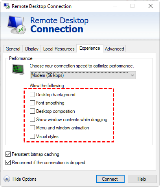Minimize the Remote Desktop Connection window
Viewport: 160px width, 187px height.
115,6
